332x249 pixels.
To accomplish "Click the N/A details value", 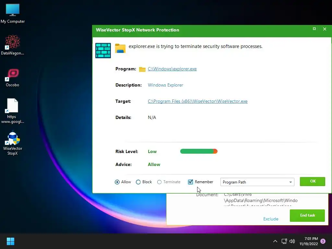I will 152,117.
